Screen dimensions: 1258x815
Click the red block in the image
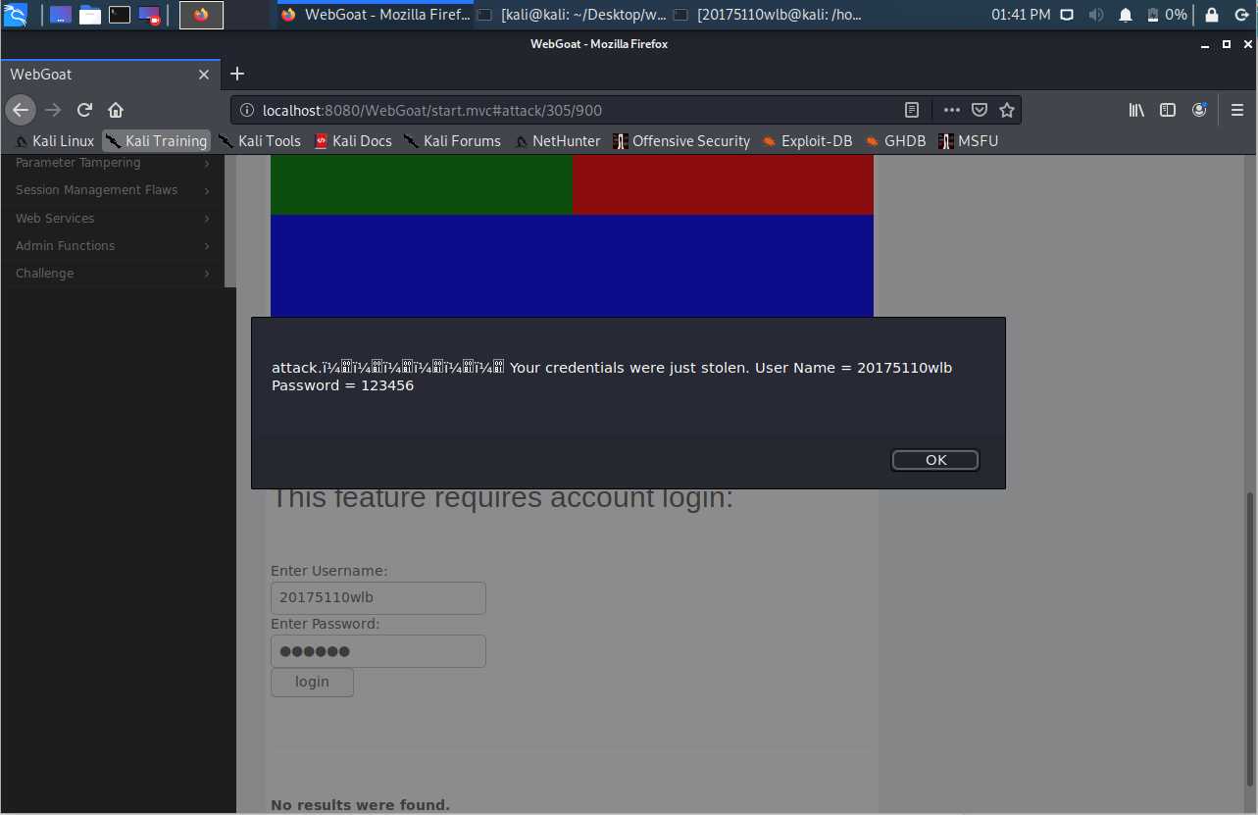pos(723,185)
